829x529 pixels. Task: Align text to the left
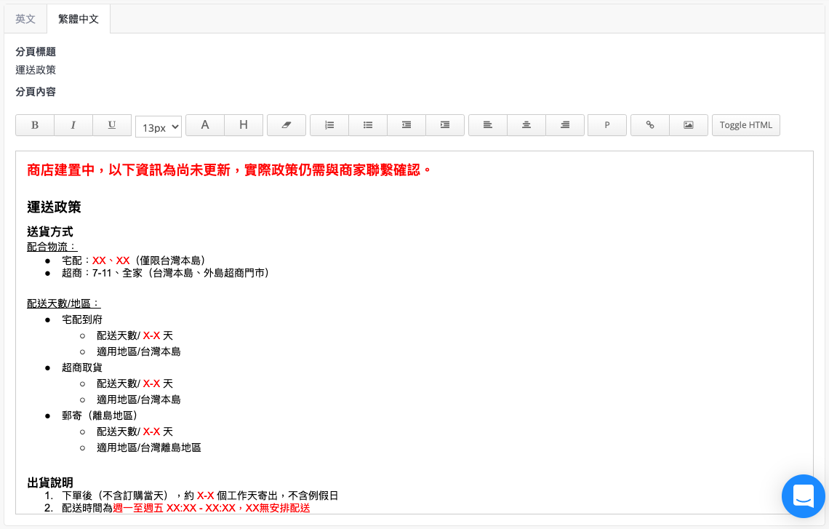tap(488, 125)
